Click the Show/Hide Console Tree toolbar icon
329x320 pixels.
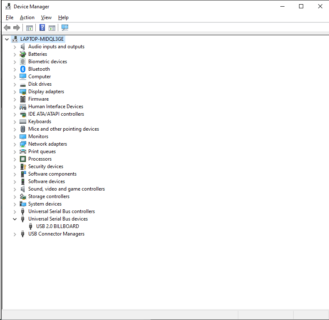coord(30,28)
